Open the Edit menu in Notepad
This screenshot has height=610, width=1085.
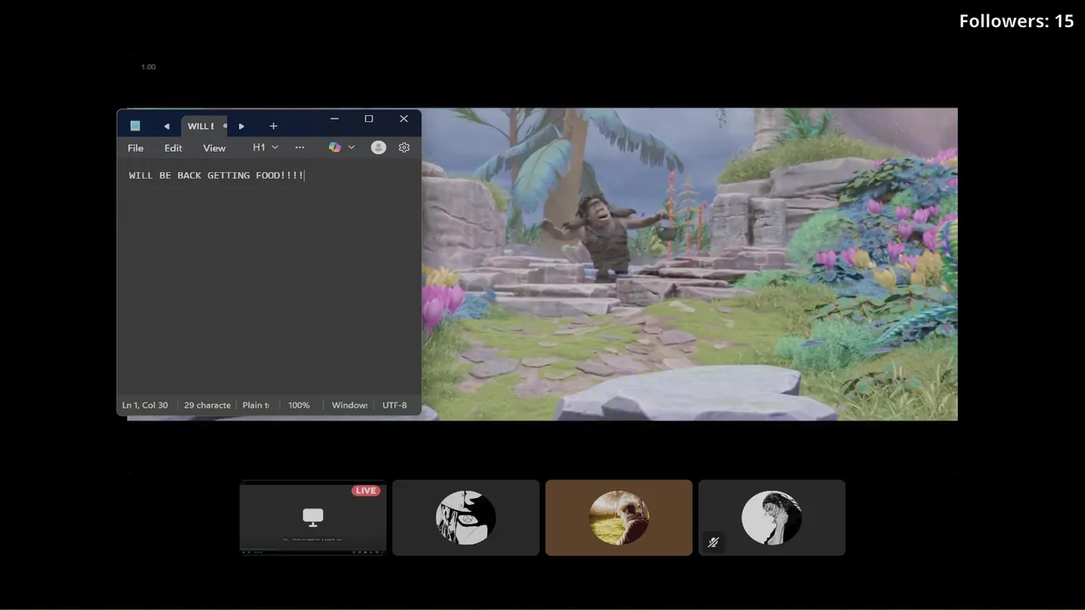pos(173,147)
